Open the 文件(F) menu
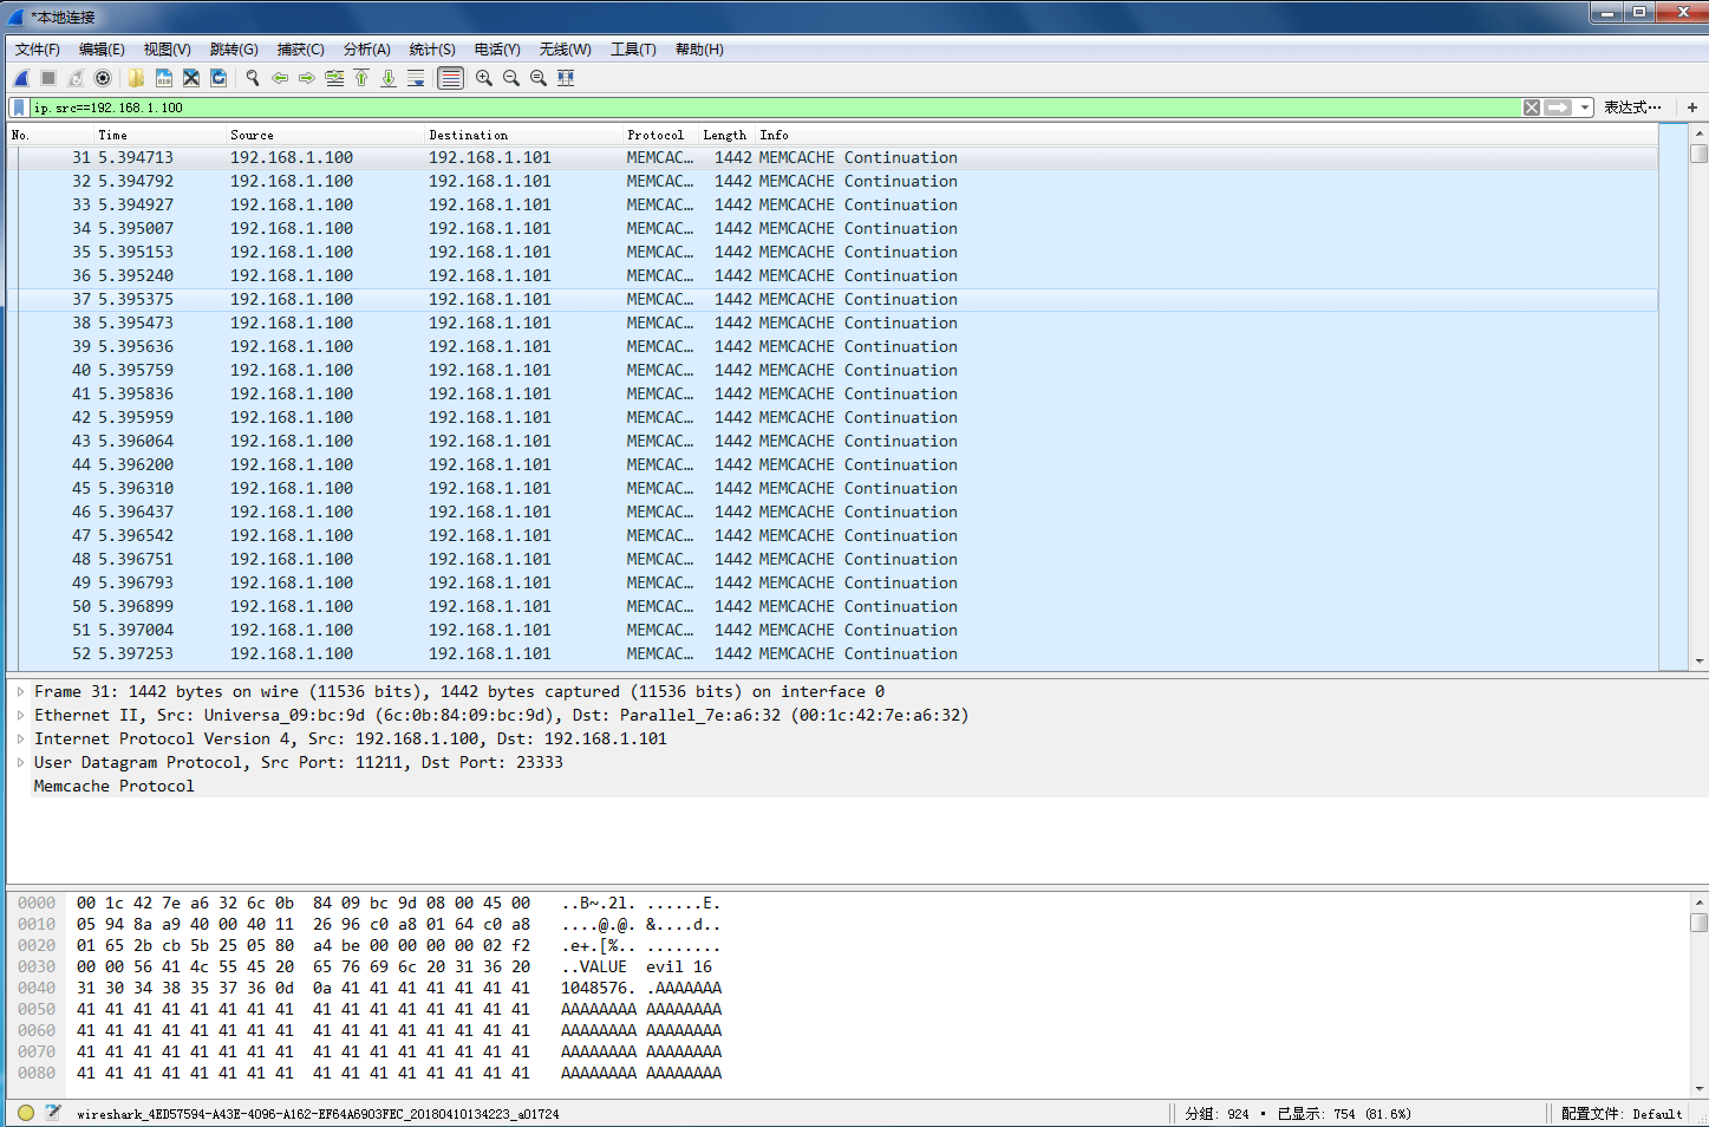The image size is (1709, 1127). (37, 50)
